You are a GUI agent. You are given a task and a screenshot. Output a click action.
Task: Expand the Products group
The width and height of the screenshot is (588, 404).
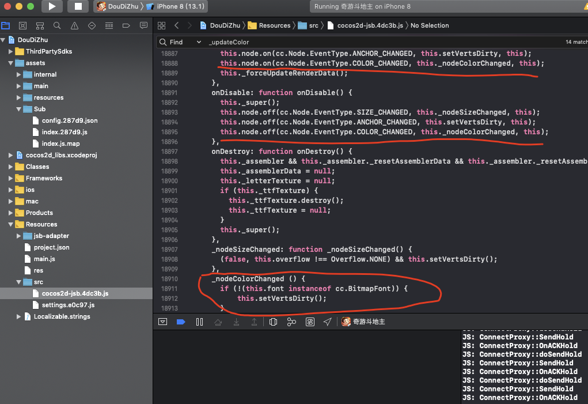tap(10, 213)
